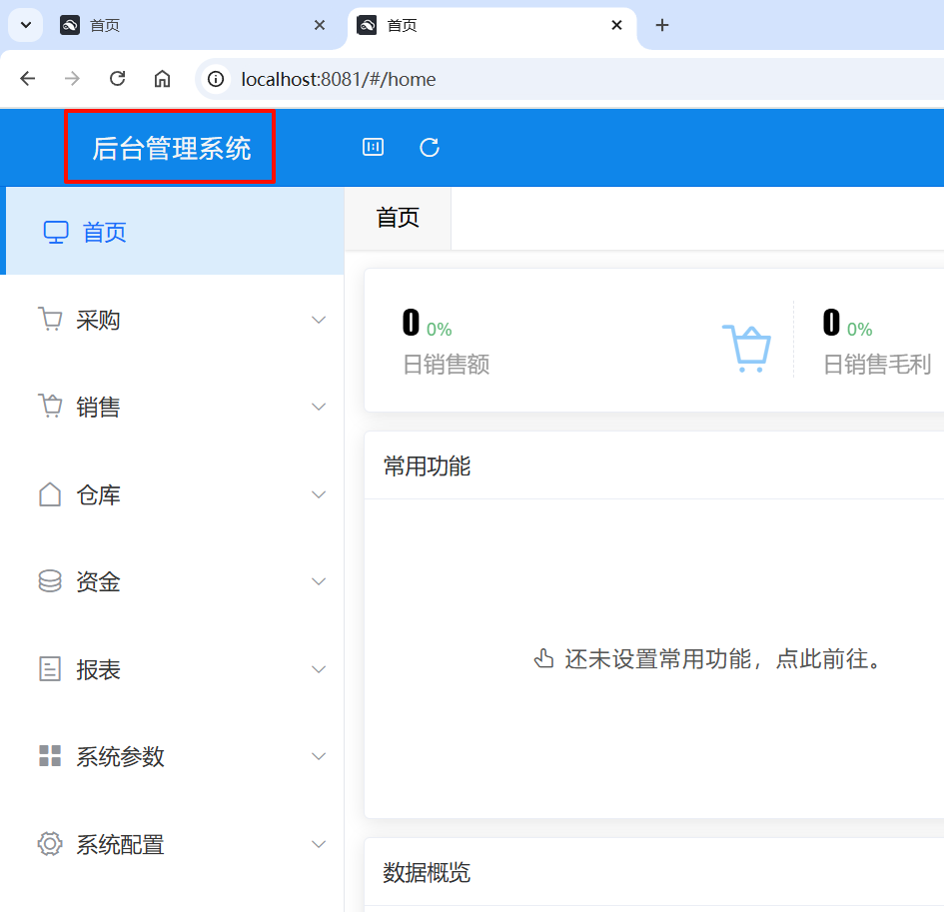
Task: Select the 首页 page tab
Action: pyautogui.click(x=398, y=218)
